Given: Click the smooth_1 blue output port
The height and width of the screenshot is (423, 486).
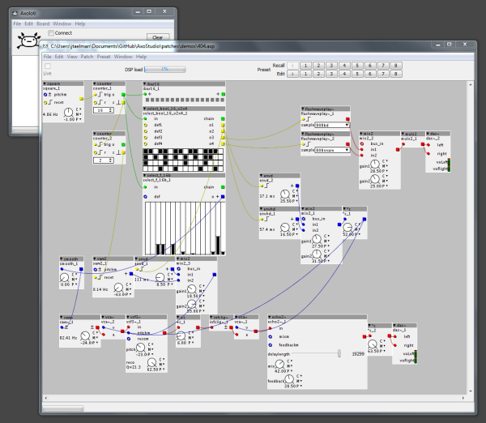Looking at the screenshot, I should [81, 269].
